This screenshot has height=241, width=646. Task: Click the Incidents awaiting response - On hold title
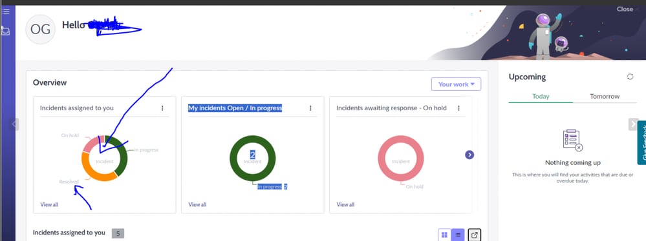click(x=391, y=108)
